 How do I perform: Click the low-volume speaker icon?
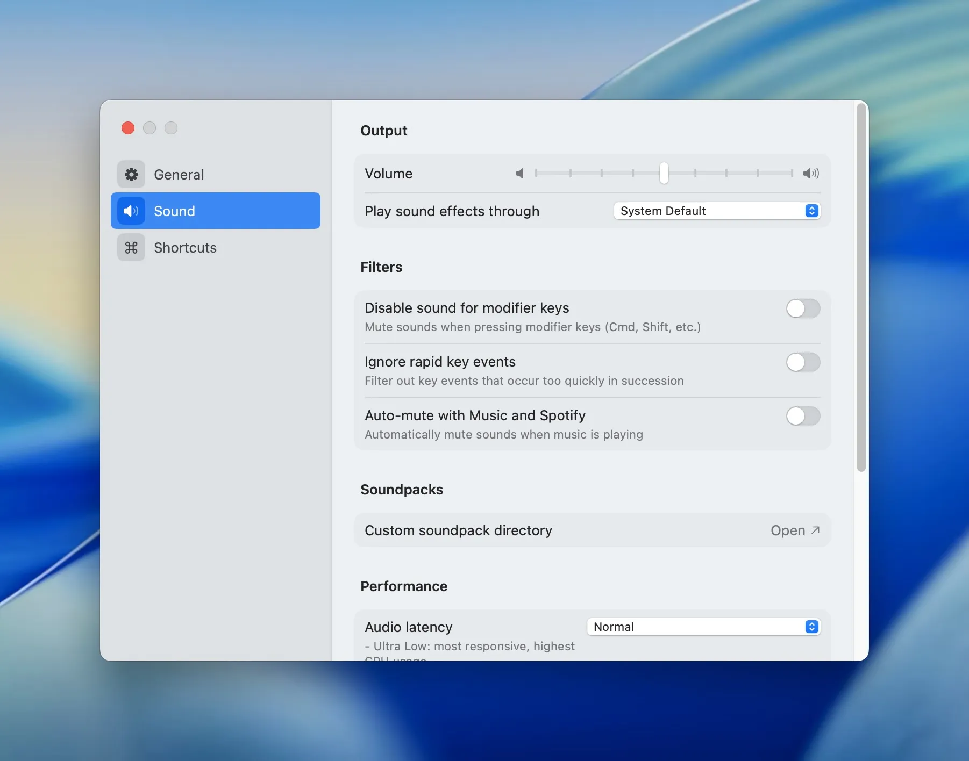(x=519, y=174)
